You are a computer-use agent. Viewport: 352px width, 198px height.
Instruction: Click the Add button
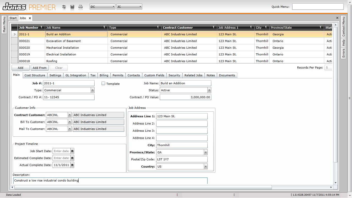pyautogui.click(x=20, y=68)
